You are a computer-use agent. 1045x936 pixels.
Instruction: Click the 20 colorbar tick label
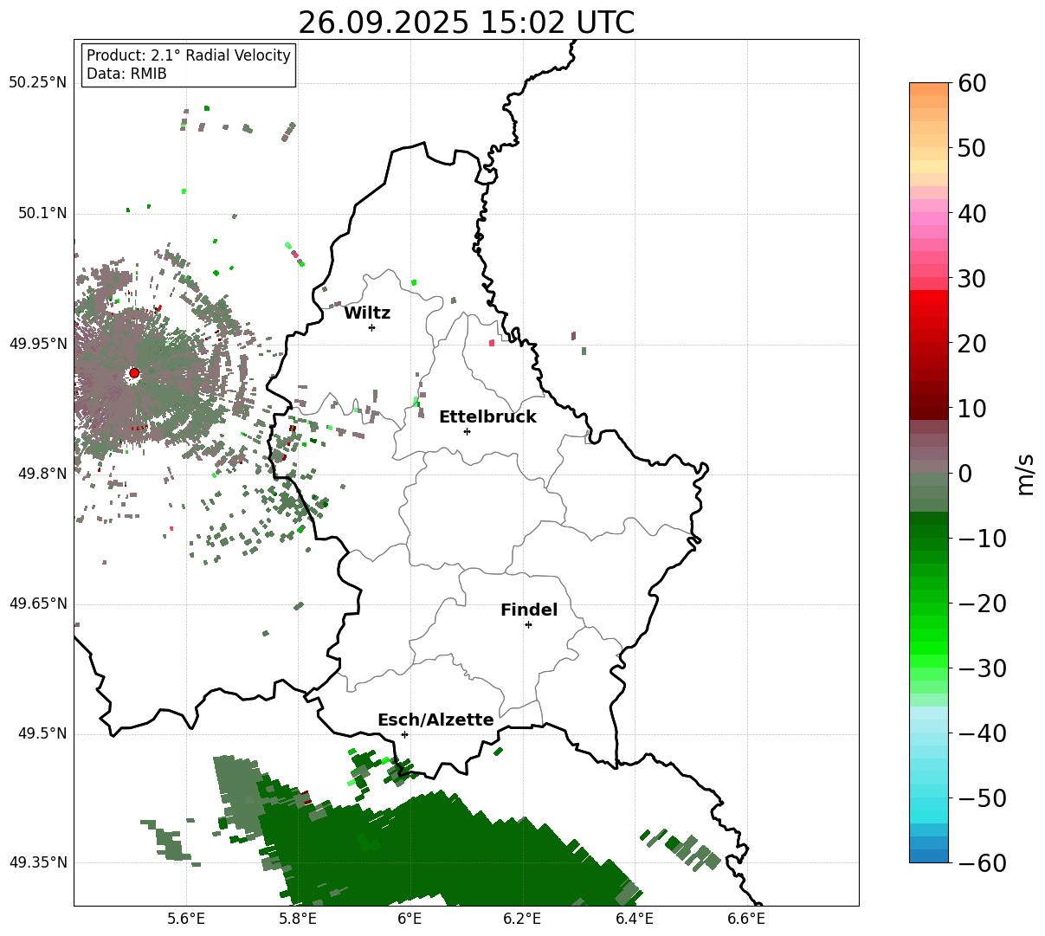pyautogui.click(x=971, y=344)
